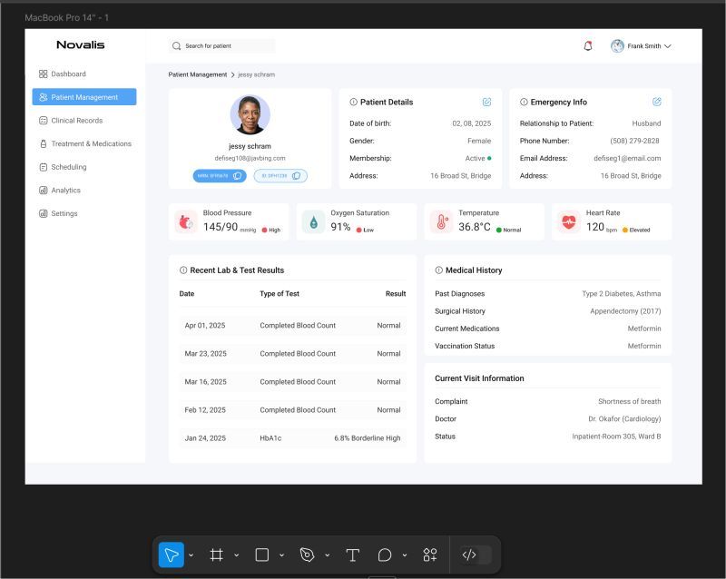Select the Text tool
The width and height of the screenshot is (726, 579).
(352, 554)
